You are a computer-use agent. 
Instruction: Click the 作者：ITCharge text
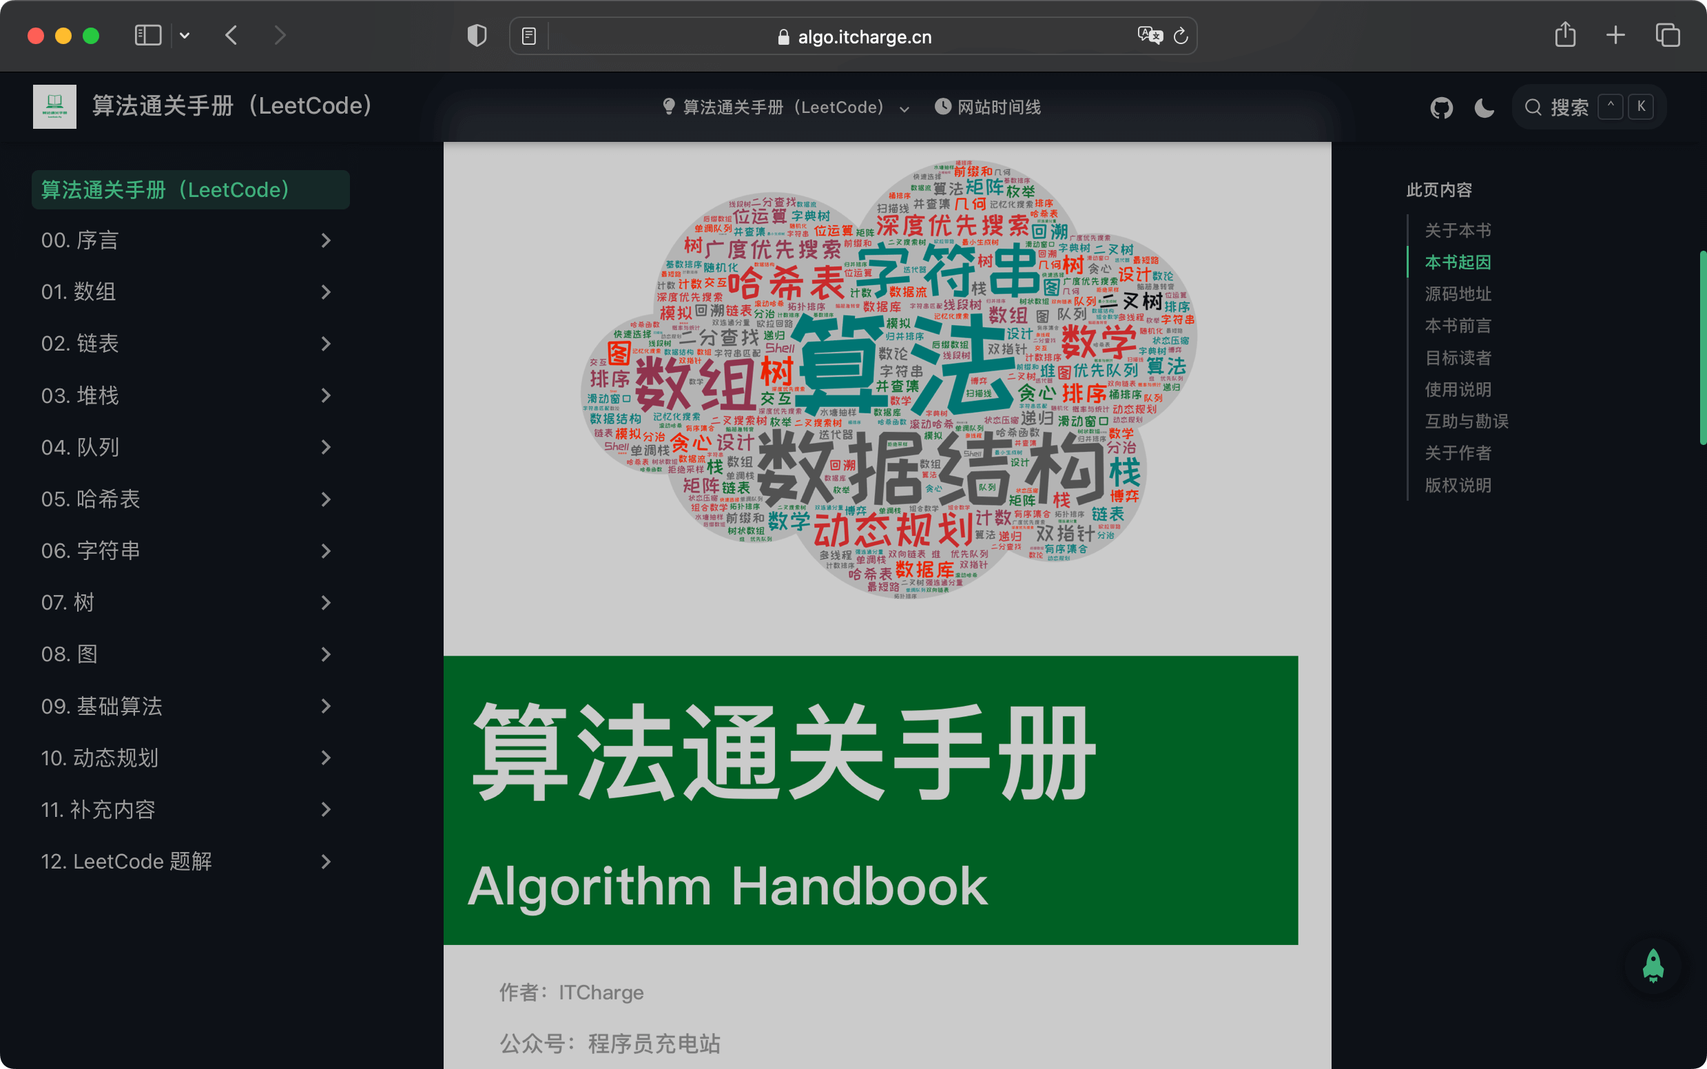coord(571,993)
